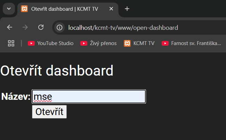The height and width of the screenshot is (140, 226).
Task: Open a new browser tab
Action: pos(127,9)
